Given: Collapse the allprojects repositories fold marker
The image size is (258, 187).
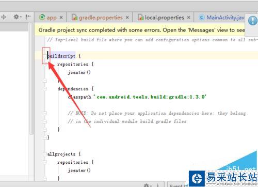Looking at the screenshot, I should coord(45,162).
